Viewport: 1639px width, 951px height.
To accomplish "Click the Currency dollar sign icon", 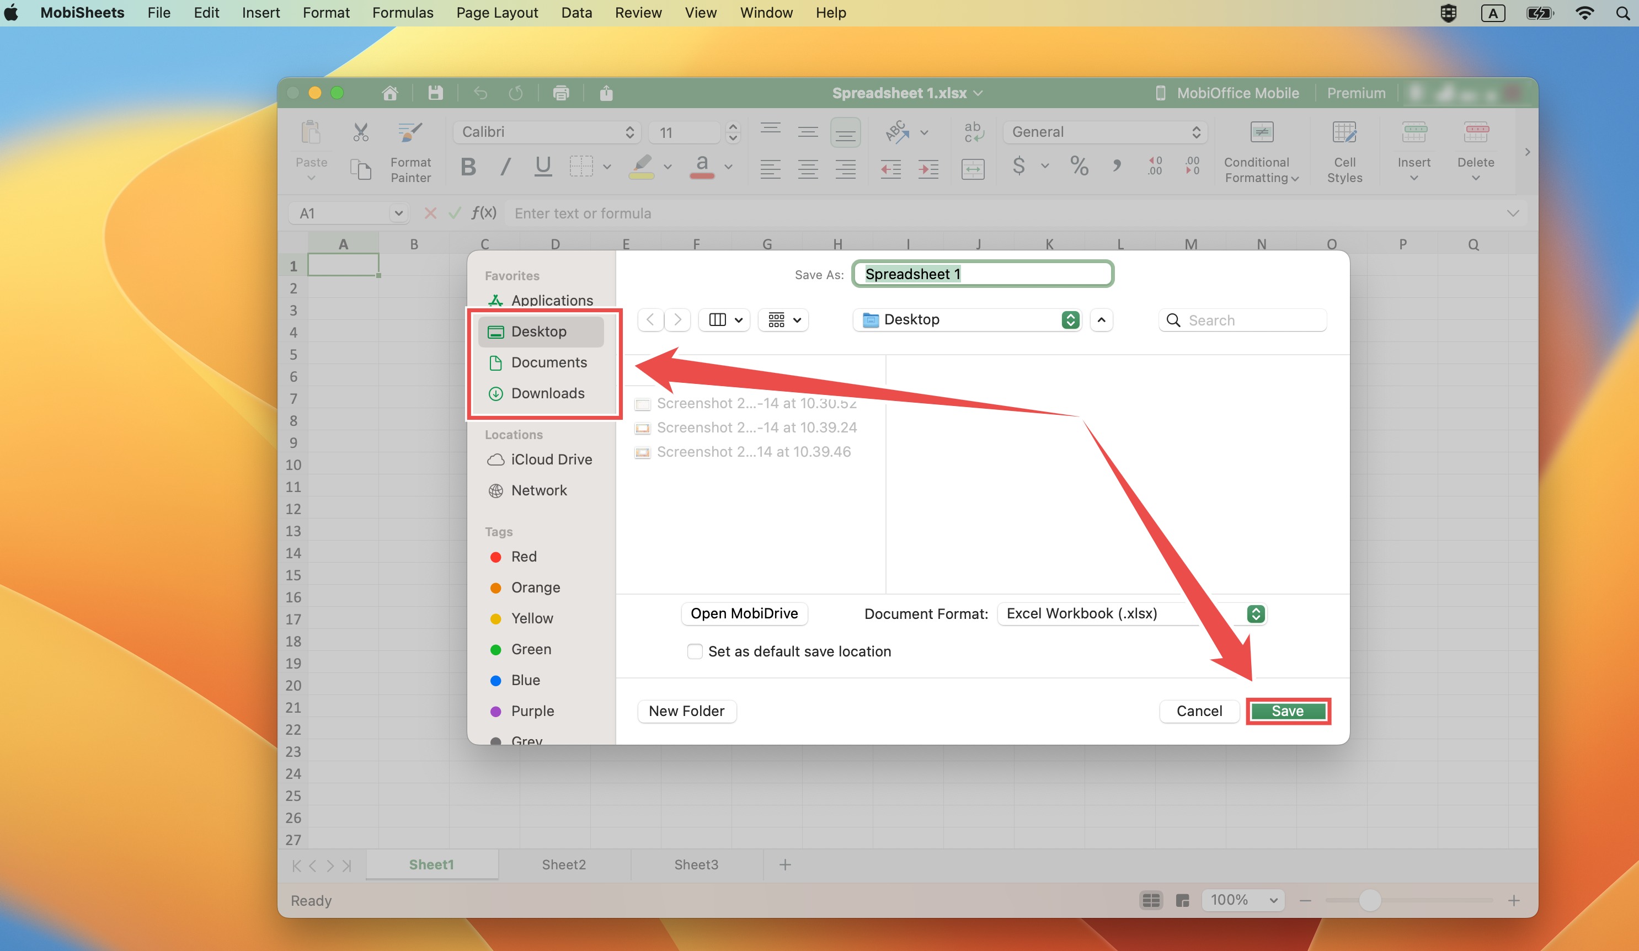I will point(1019,167).
